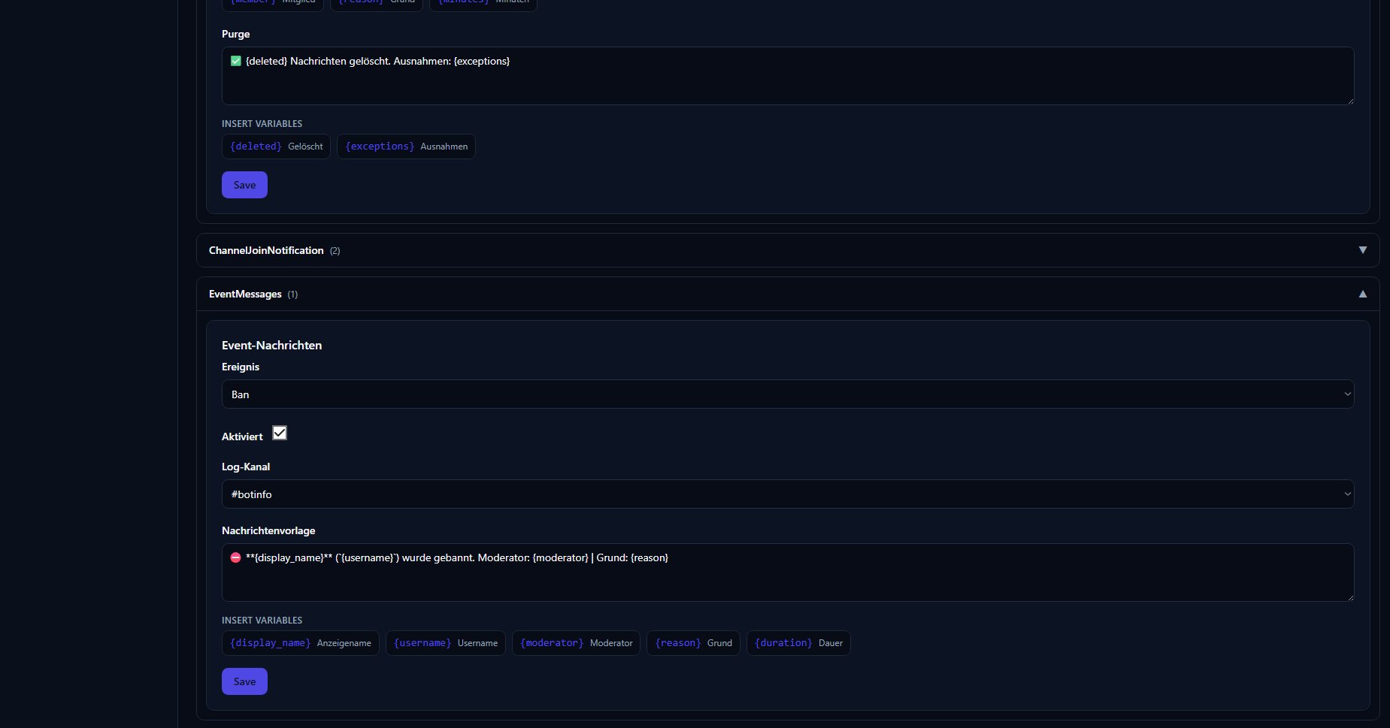The image size is (1390, 728).
Task: Insert the {username} Username variable
Action: 446,643
